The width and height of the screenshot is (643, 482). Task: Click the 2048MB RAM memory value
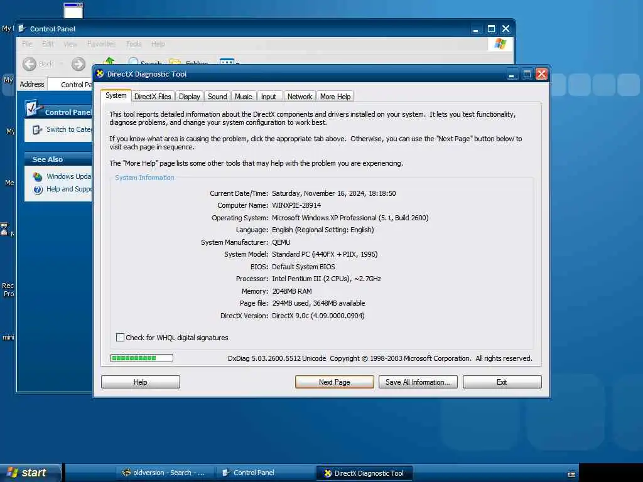pos(292,291)
